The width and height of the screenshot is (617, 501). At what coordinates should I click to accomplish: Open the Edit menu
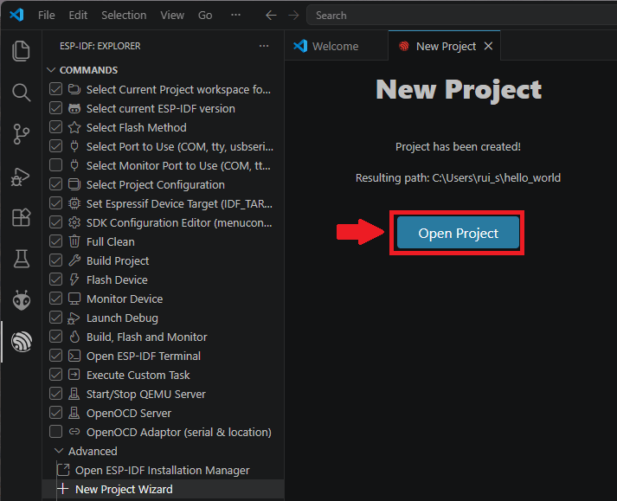(x=78, y=16)
